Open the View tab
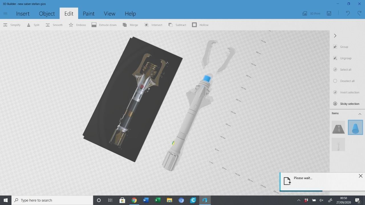This screenshot has height=205, width=365. pyautogui.click(x=109, y=14)
